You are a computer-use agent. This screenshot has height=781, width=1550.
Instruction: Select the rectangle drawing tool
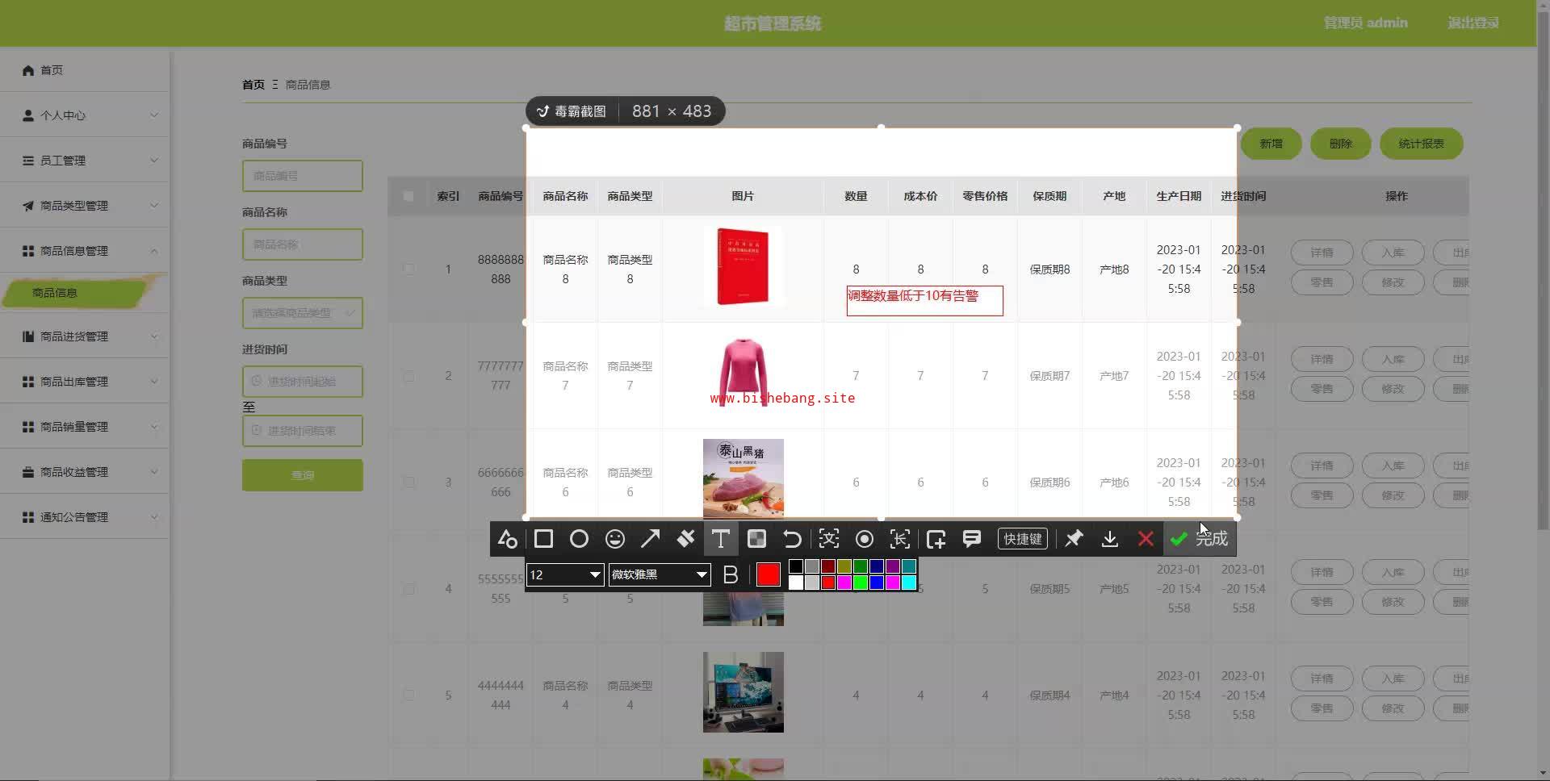[x=543, y=539]
